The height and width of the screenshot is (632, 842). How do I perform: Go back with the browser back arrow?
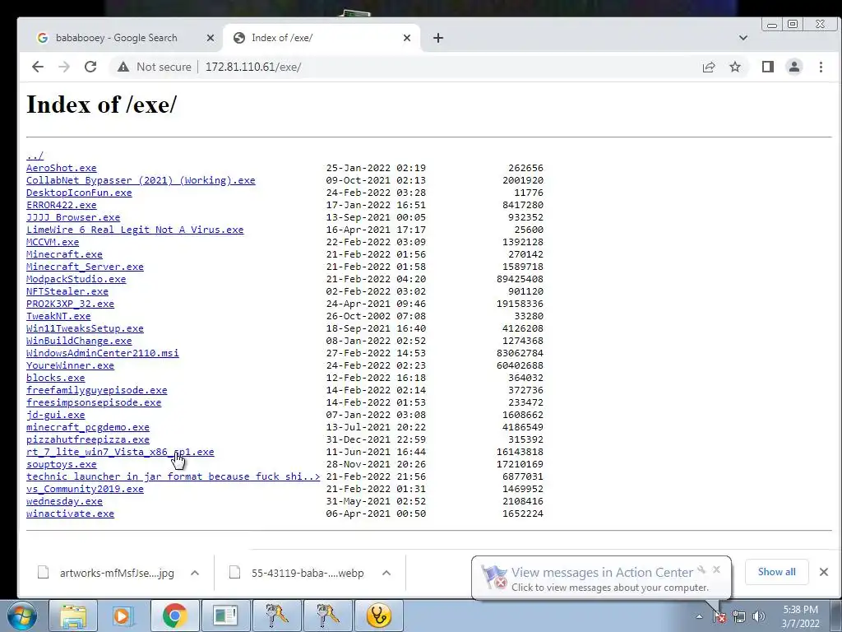[38, 67]
